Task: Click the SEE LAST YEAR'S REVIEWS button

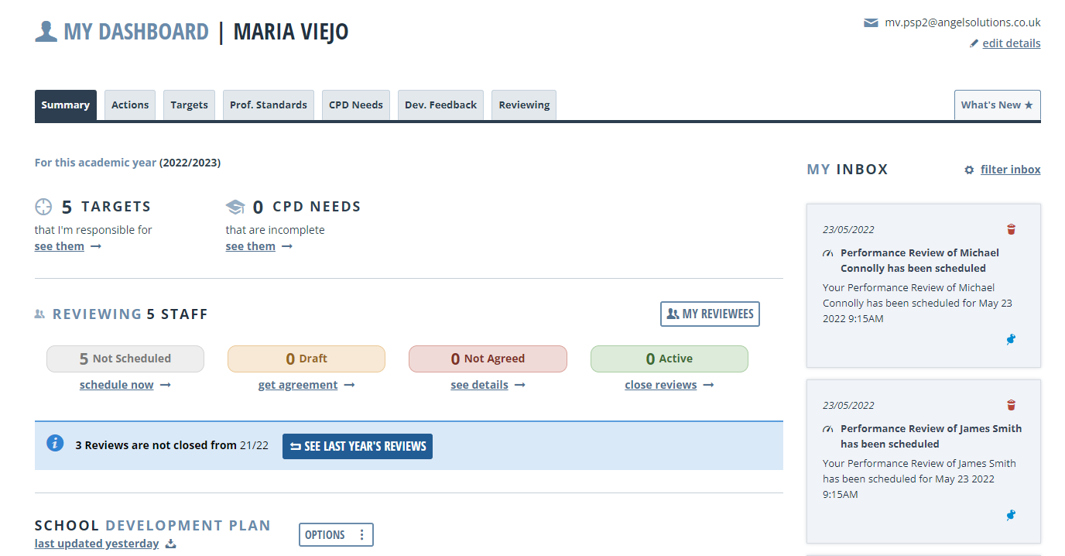Action: point(357,446)
